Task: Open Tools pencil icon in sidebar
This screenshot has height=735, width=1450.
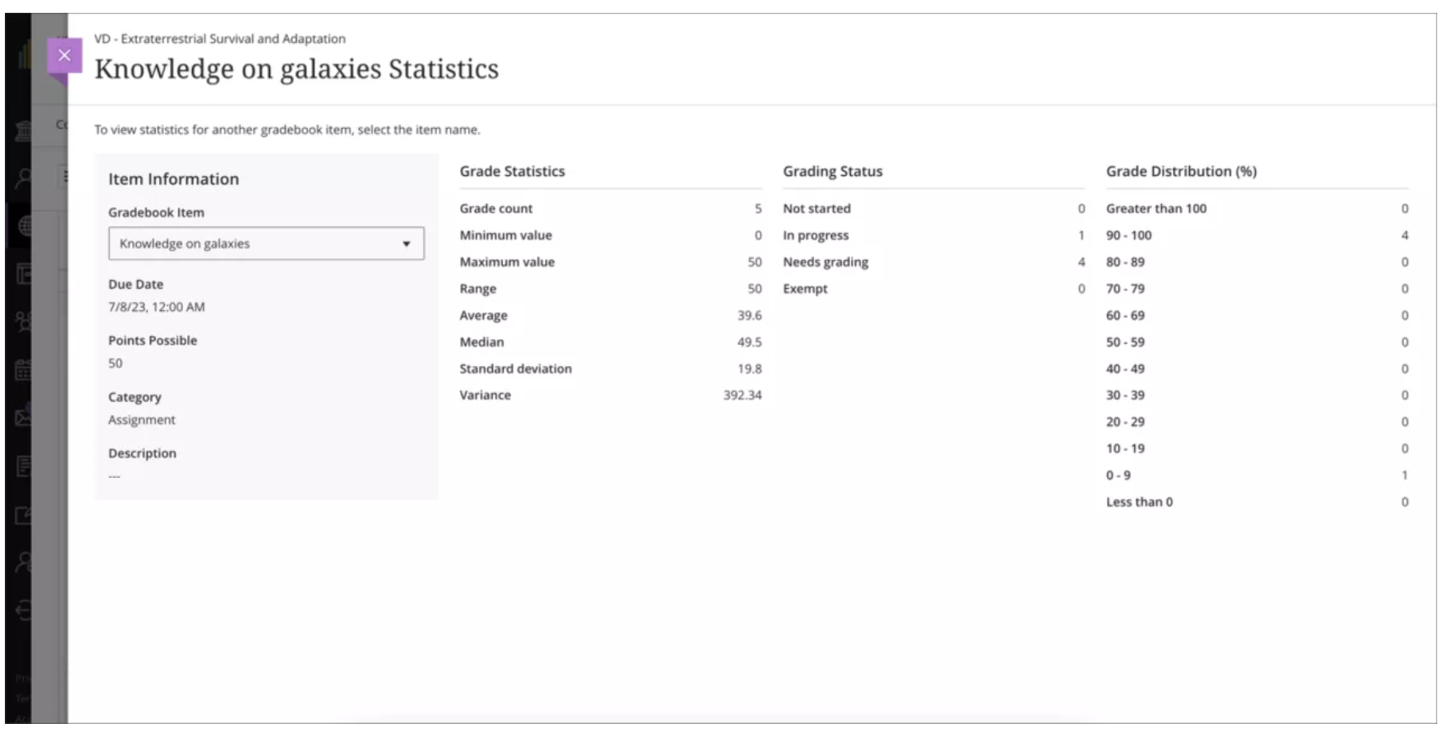Action: (x=23, y=515)
